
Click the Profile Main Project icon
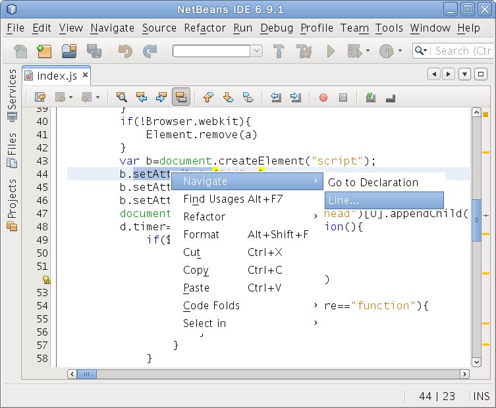[x=386, y=51]
